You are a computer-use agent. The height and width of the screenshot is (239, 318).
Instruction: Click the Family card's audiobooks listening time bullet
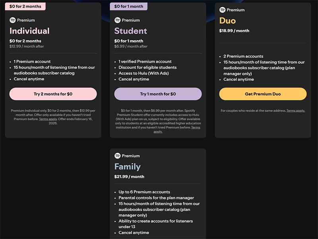click(x=159, y=210)
